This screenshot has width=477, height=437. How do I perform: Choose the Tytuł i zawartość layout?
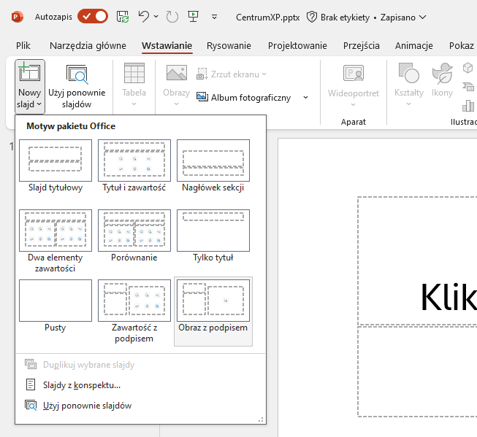point(134,166)
